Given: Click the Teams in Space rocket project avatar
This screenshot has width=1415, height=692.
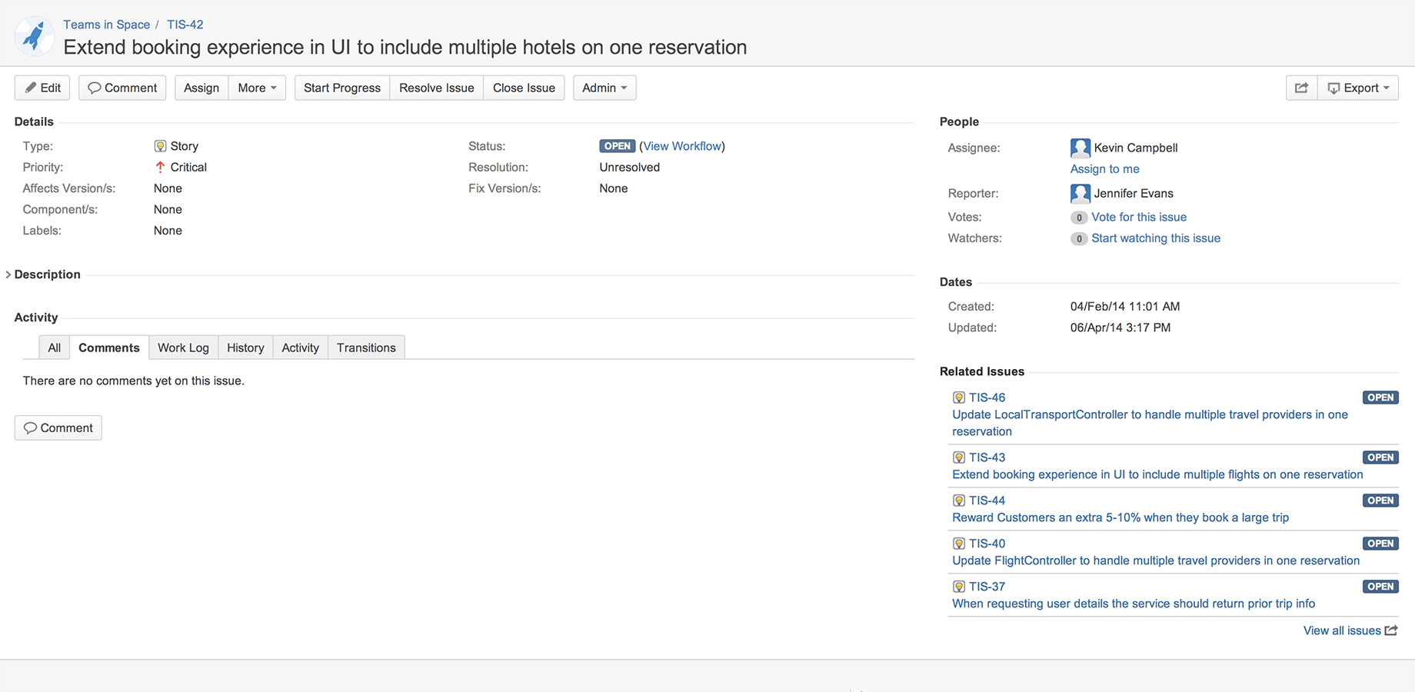Looking at the screenshot, I should tap(35, 35).
